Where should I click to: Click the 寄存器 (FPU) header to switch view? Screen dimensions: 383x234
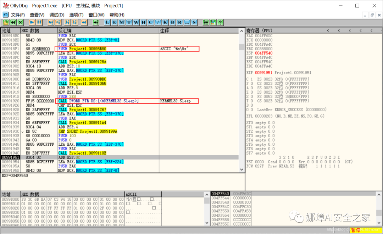[x=259, y=30]
